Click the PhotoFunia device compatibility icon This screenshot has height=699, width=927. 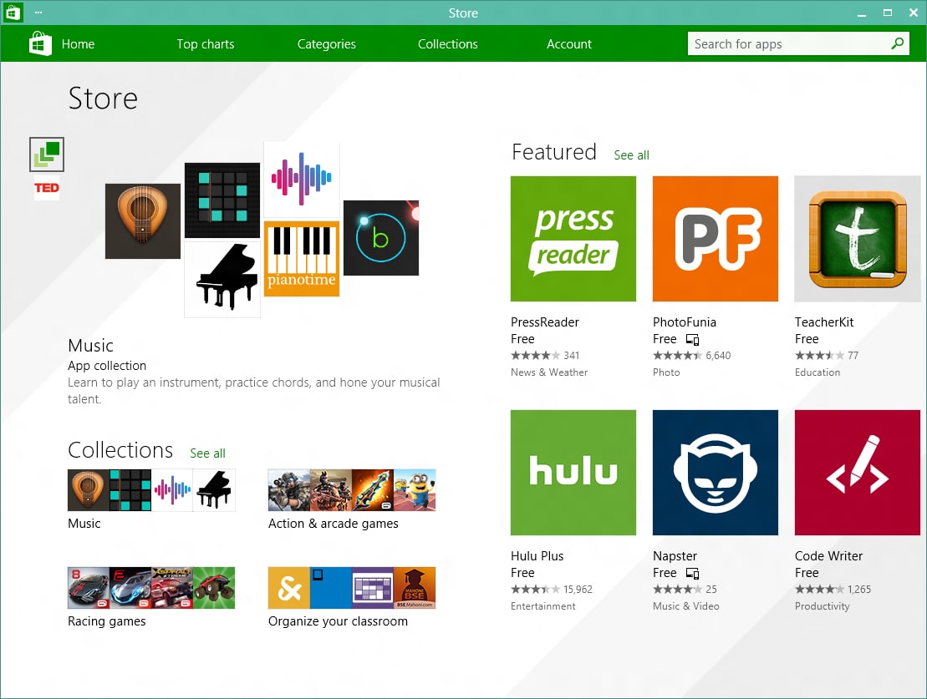(x=692, y=340)
